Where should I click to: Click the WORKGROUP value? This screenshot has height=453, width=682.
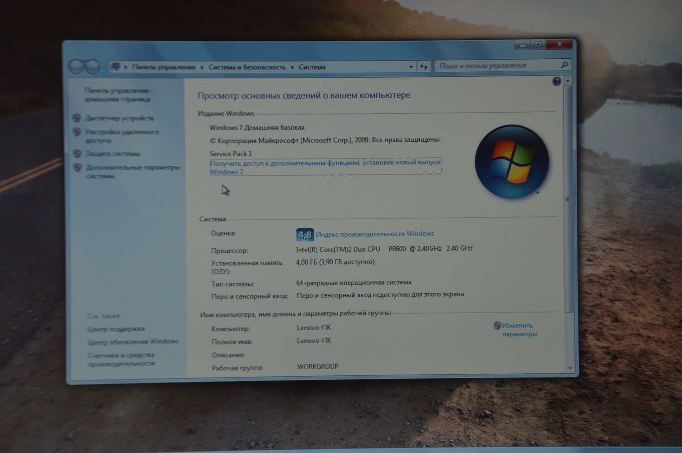(317, 367)
